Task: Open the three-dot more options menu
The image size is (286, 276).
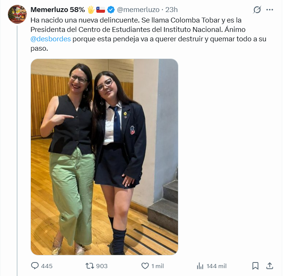Action: coord(270,10)
